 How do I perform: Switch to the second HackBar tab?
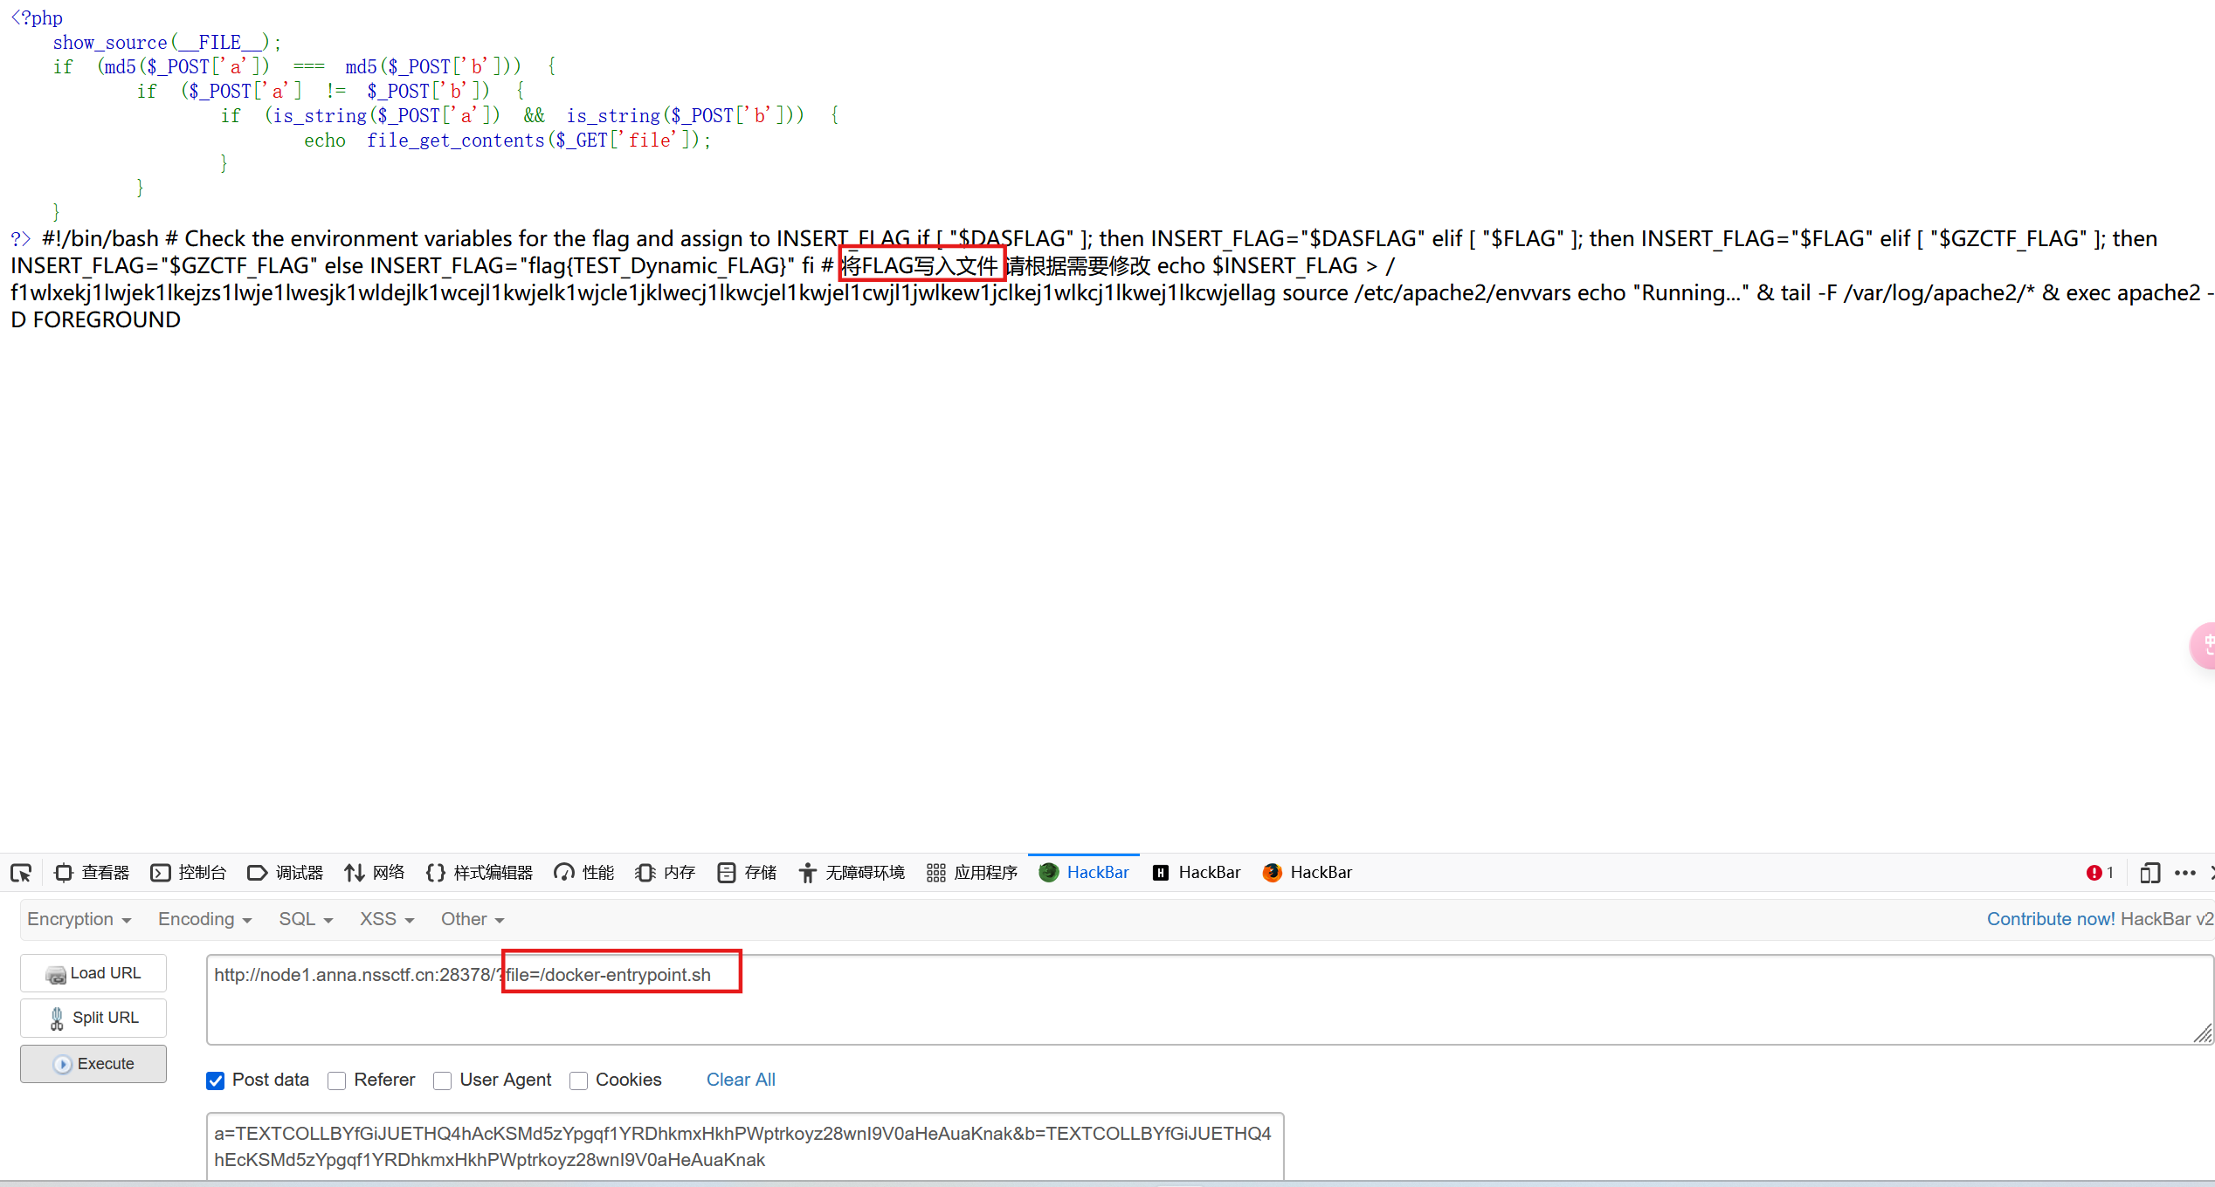1197,873
